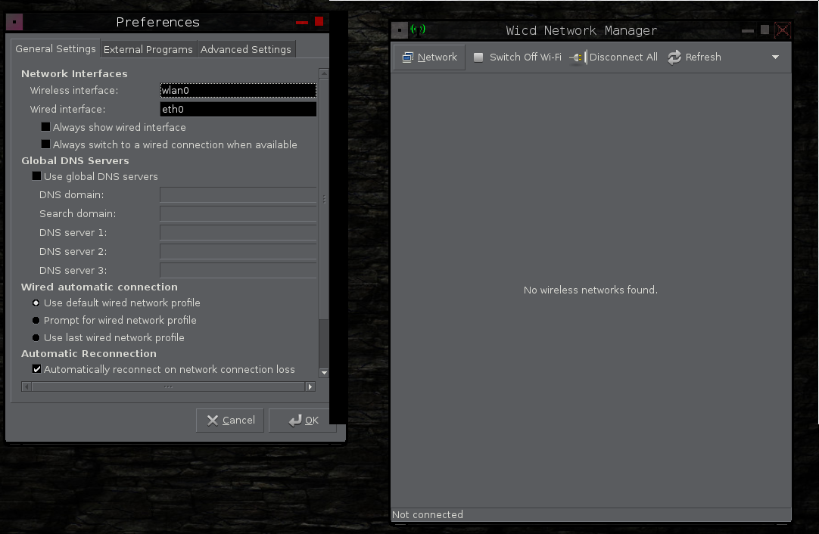Click the vertical scrollbar up arrow in Preferences
The image size is (819, 534).
324,73
